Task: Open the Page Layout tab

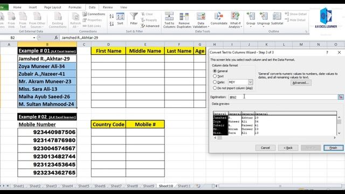Action: click(x=53, y=7)
